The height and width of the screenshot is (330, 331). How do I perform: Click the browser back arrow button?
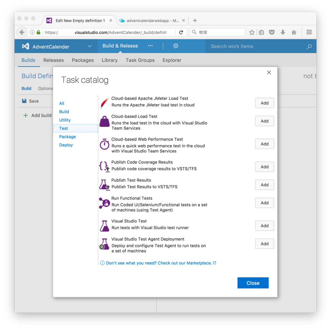22,32
